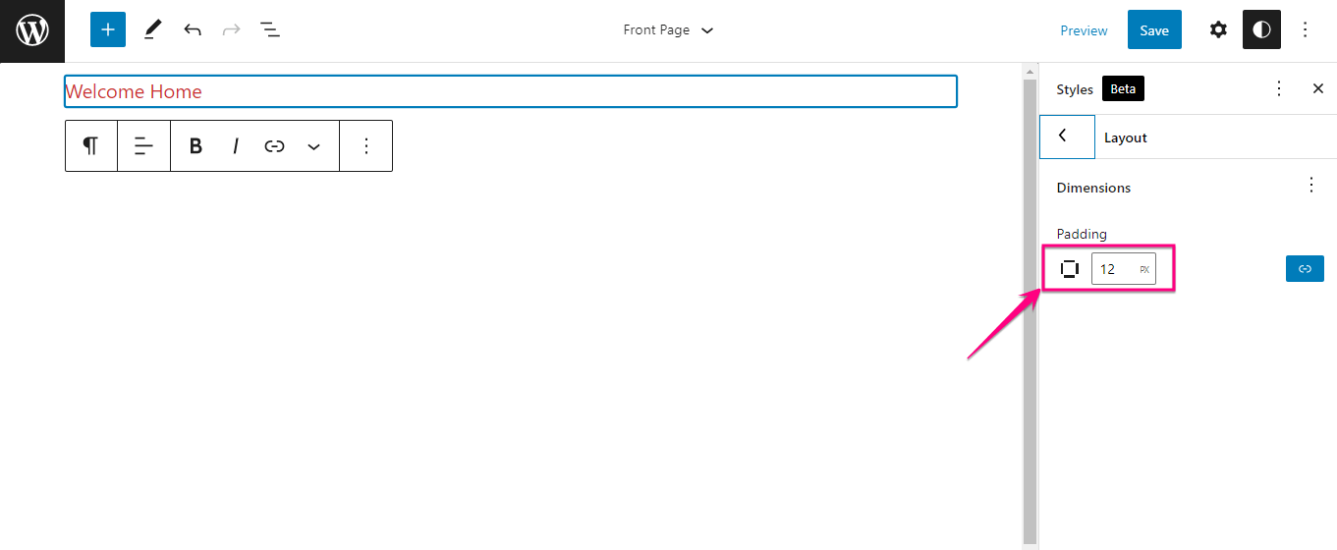The image size is (1337, 550).
Task: Click the Layout heading text
Action: [1126, 137]
